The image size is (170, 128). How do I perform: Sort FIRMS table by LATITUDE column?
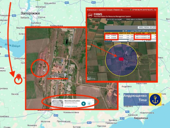[x=107, y=33]
